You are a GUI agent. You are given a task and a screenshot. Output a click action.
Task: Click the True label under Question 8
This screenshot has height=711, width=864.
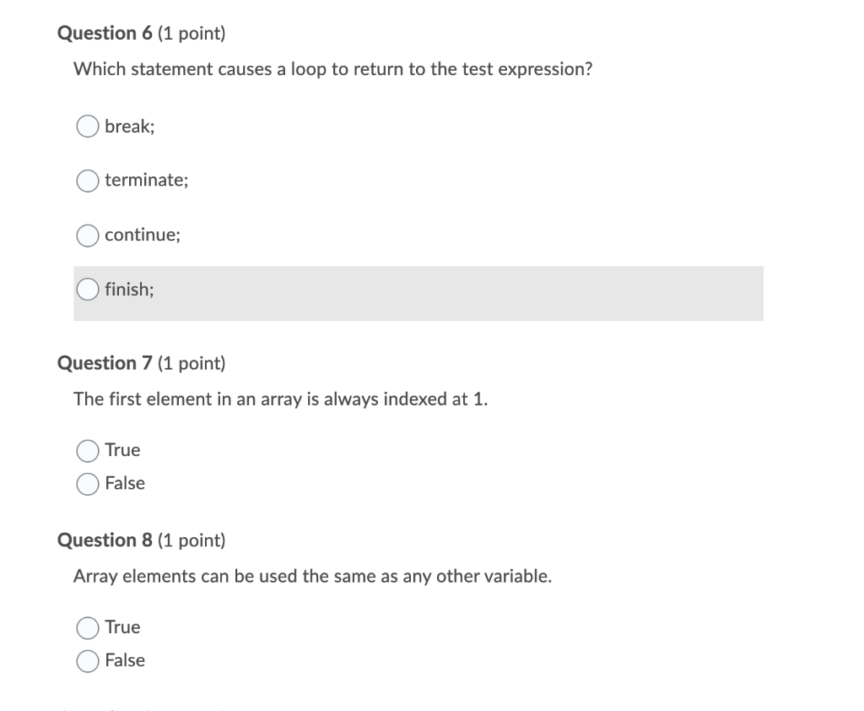[x=122, y=627]
